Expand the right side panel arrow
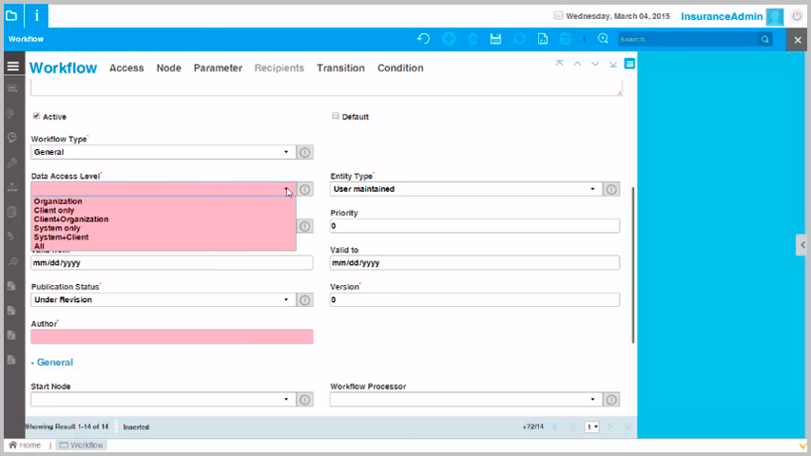The width and height of the screenshot is (811, 456). pos(801,245)
